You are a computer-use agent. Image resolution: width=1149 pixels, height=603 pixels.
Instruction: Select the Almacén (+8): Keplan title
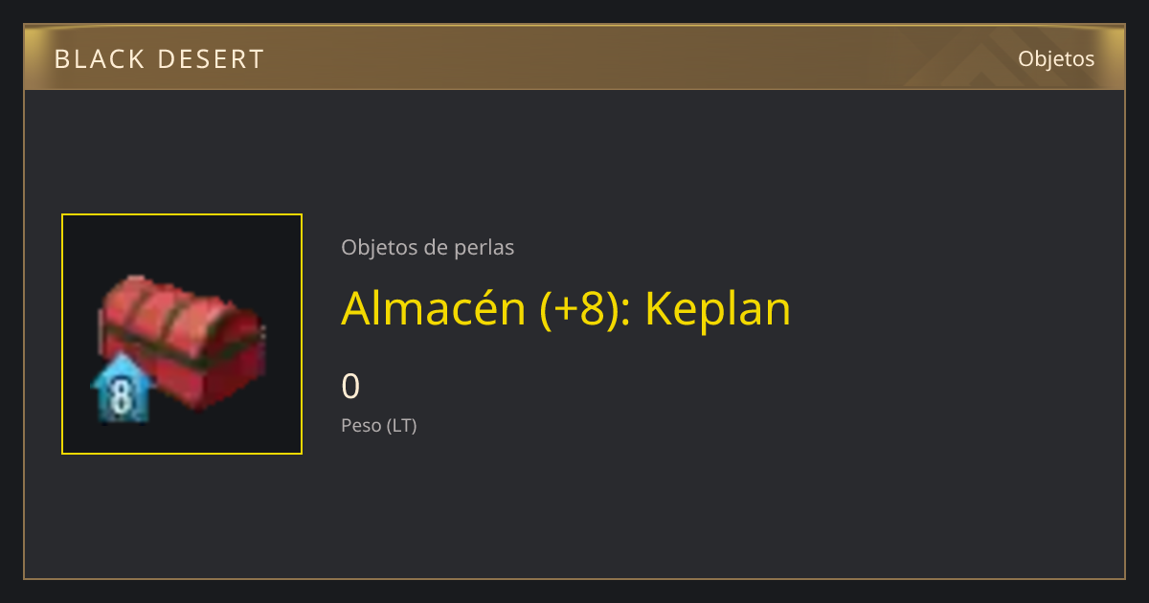[x=566, y=308]
